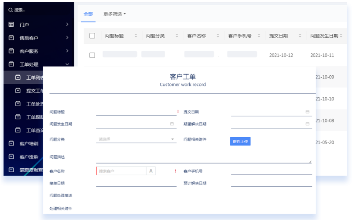Sort by 问题发生日期 column arrows
The image size is (353, 220).
pos(341,35)
